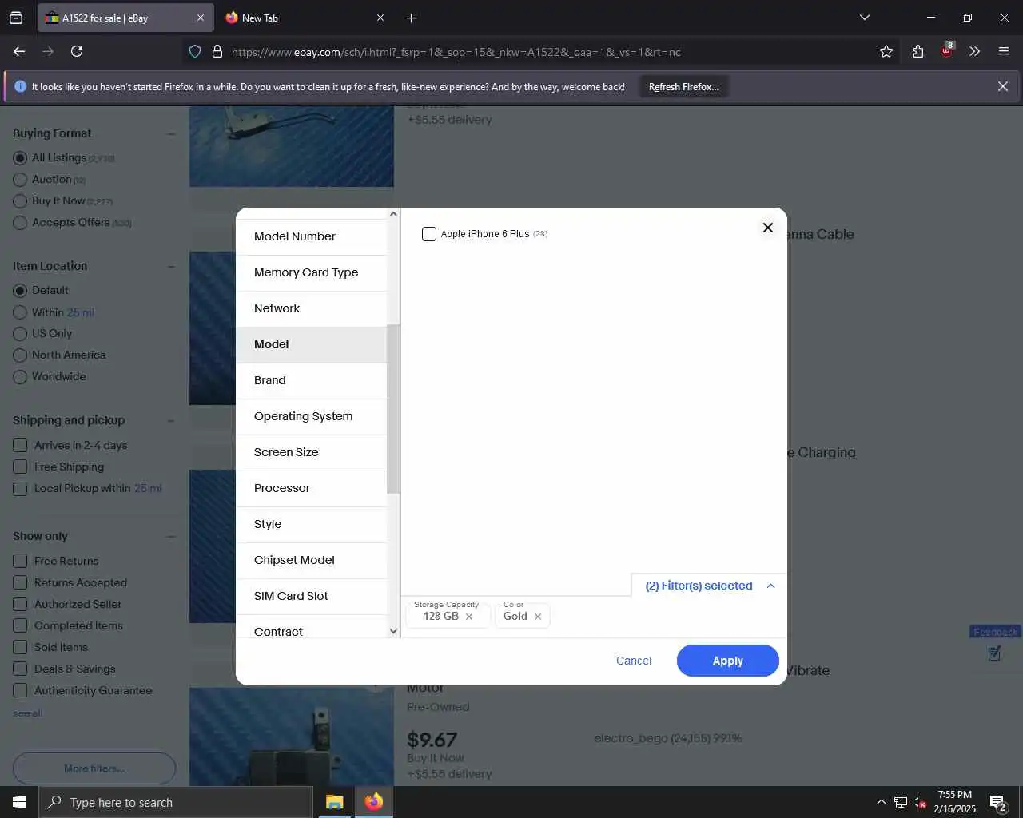
Task: Show hidden system tray icons
Action: (x=881, y=802)
